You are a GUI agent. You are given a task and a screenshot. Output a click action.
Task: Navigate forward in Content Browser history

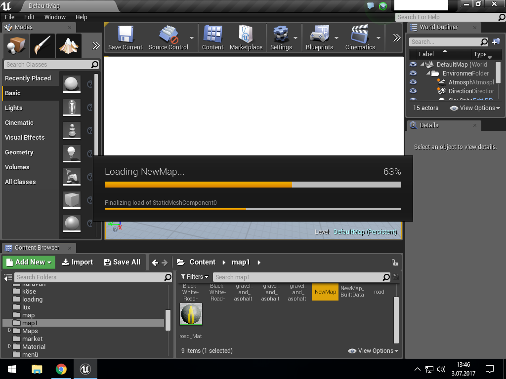pos(165,263)
